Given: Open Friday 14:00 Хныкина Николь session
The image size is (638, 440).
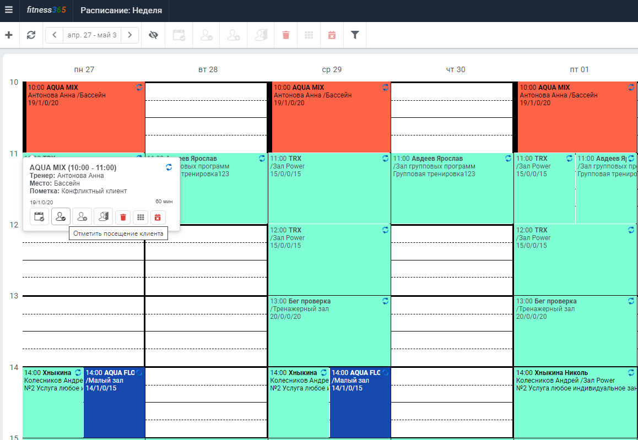Looking at the screenshot, I should pos(575,403).
